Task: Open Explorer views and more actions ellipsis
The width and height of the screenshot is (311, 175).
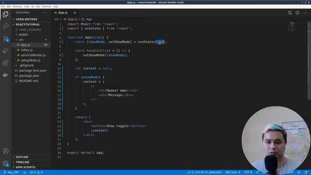Action: point(45,13)
